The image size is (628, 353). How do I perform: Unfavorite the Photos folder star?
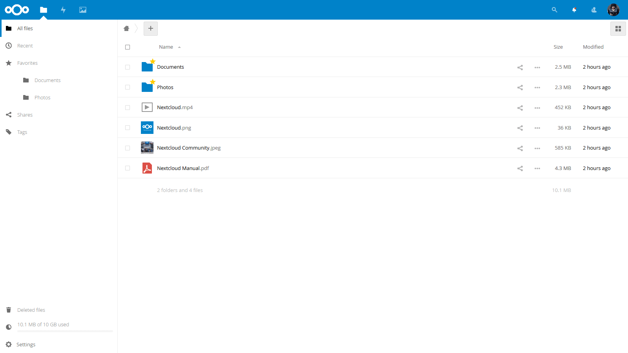point(153,82)
